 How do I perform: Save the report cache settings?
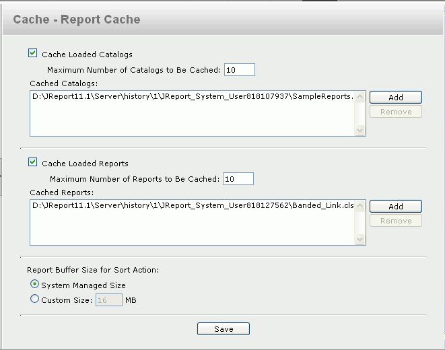click(224, 328)
